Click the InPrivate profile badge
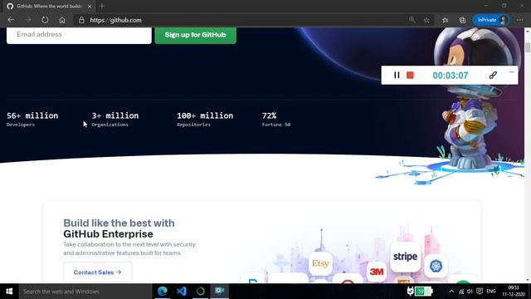 (x=491, y=20)
